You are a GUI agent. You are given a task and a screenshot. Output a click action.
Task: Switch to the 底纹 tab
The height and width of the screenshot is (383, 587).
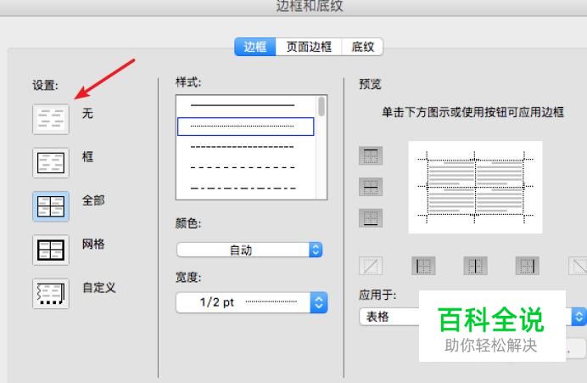pos(362,47)
